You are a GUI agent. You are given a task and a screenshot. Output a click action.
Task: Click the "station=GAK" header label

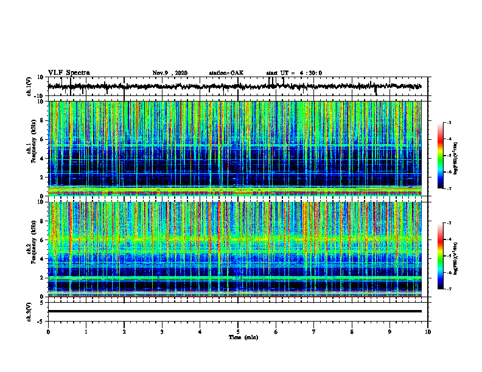coord(226,73)
